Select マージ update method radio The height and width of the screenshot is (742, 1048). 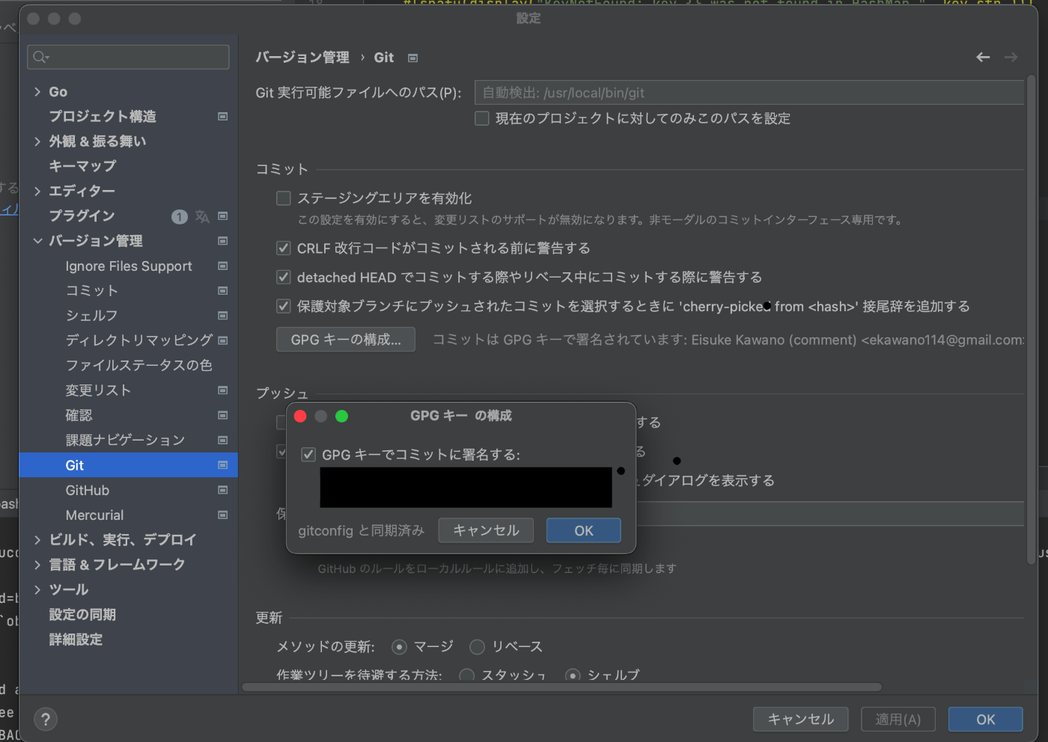(400, 647)
